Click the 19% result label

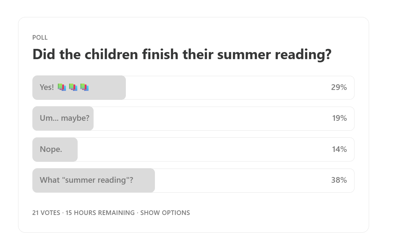(x=339, y=118)
